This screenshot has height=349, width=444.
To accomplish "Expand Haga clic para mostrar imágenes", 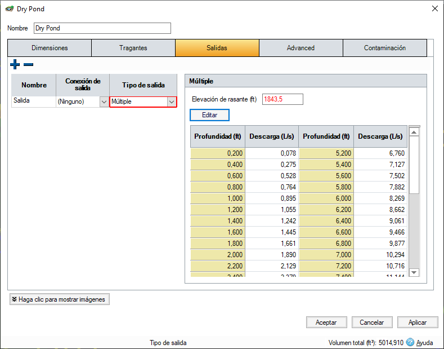I will pyautogui.click(x=60, y=299).
